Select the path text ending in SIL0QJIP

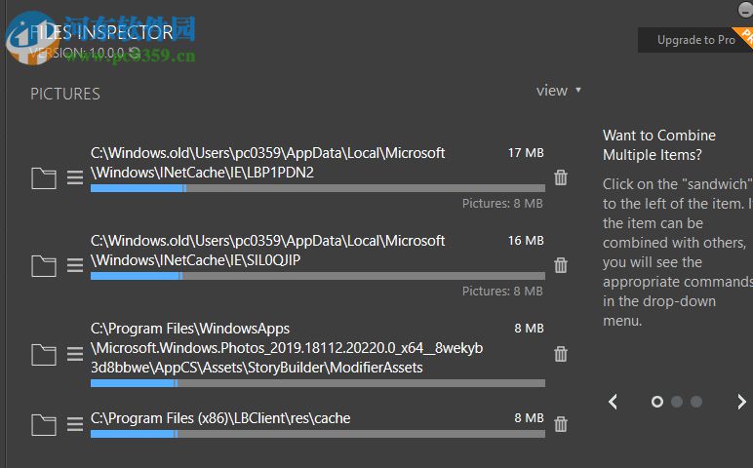pyautogui.click(x=267, y=251)
